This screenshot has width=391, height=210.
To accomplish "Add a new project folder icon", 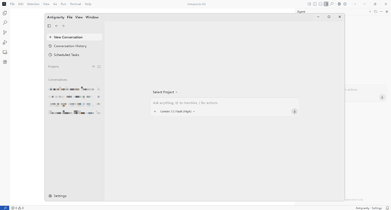I will click(99, 67).
